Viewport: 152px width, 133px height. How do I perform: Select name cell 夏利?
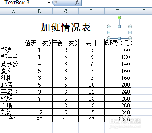[13, 70]
